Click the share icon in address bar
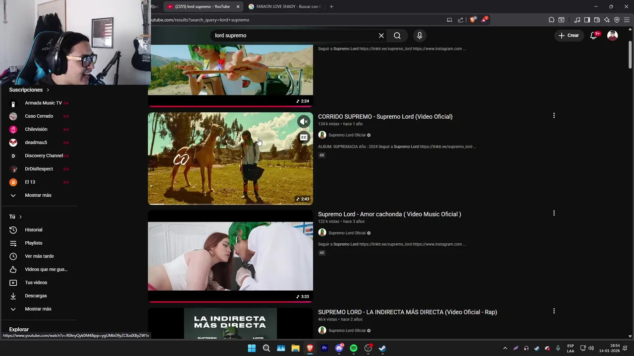 (x=461, y=20)
